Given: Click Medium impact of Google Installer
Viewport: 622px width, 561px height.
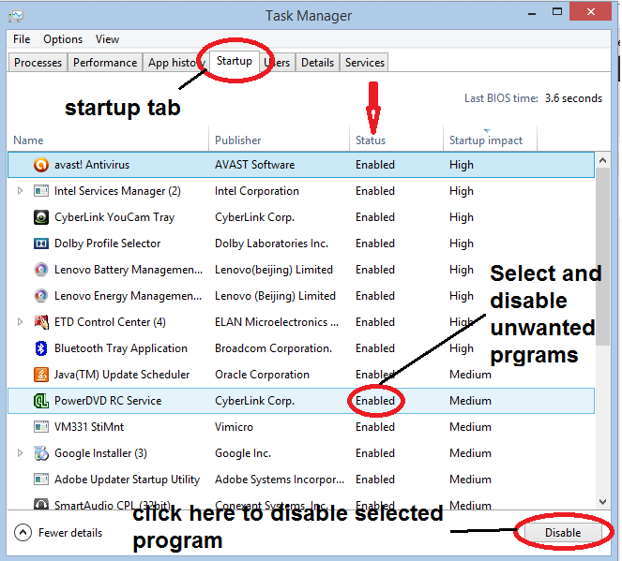Looking at the screenshot, I should [x=470, y=453].
